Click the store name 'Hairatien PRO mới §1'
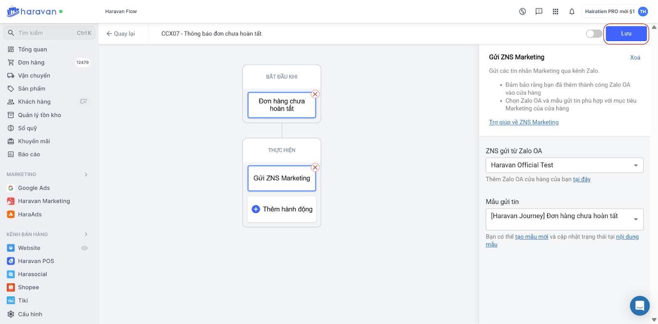Image resolution: width=658 pixels, height=324 pixels. pyautogui.click(x=609, y=11)
